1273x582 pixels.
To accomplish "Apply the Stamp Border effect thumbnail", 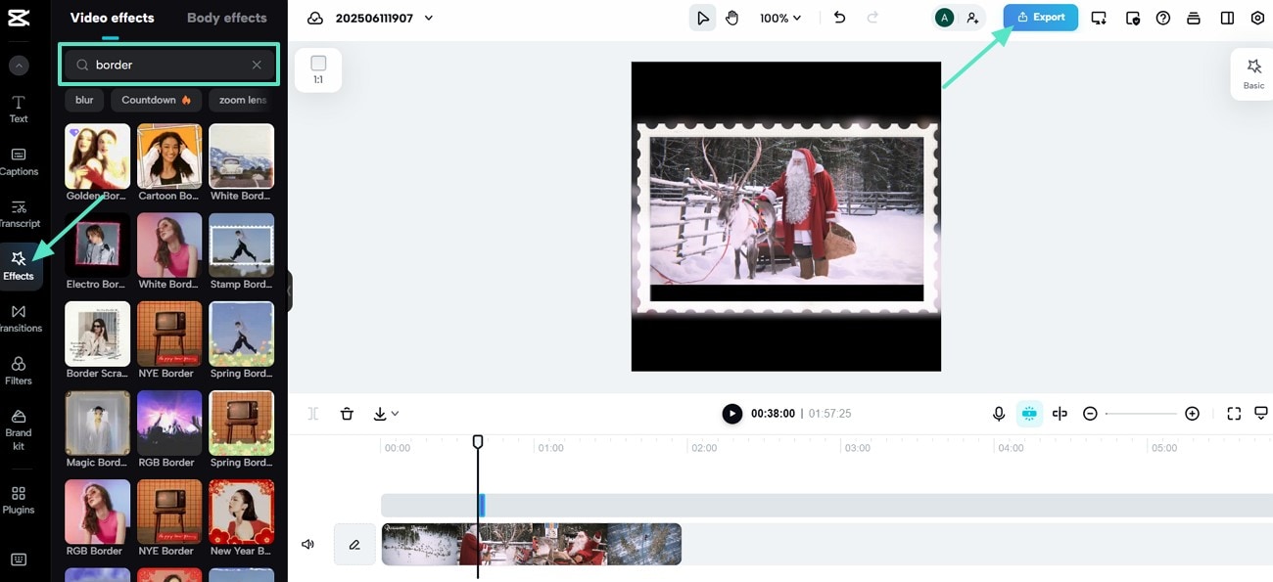I will (x=241, y=246).
